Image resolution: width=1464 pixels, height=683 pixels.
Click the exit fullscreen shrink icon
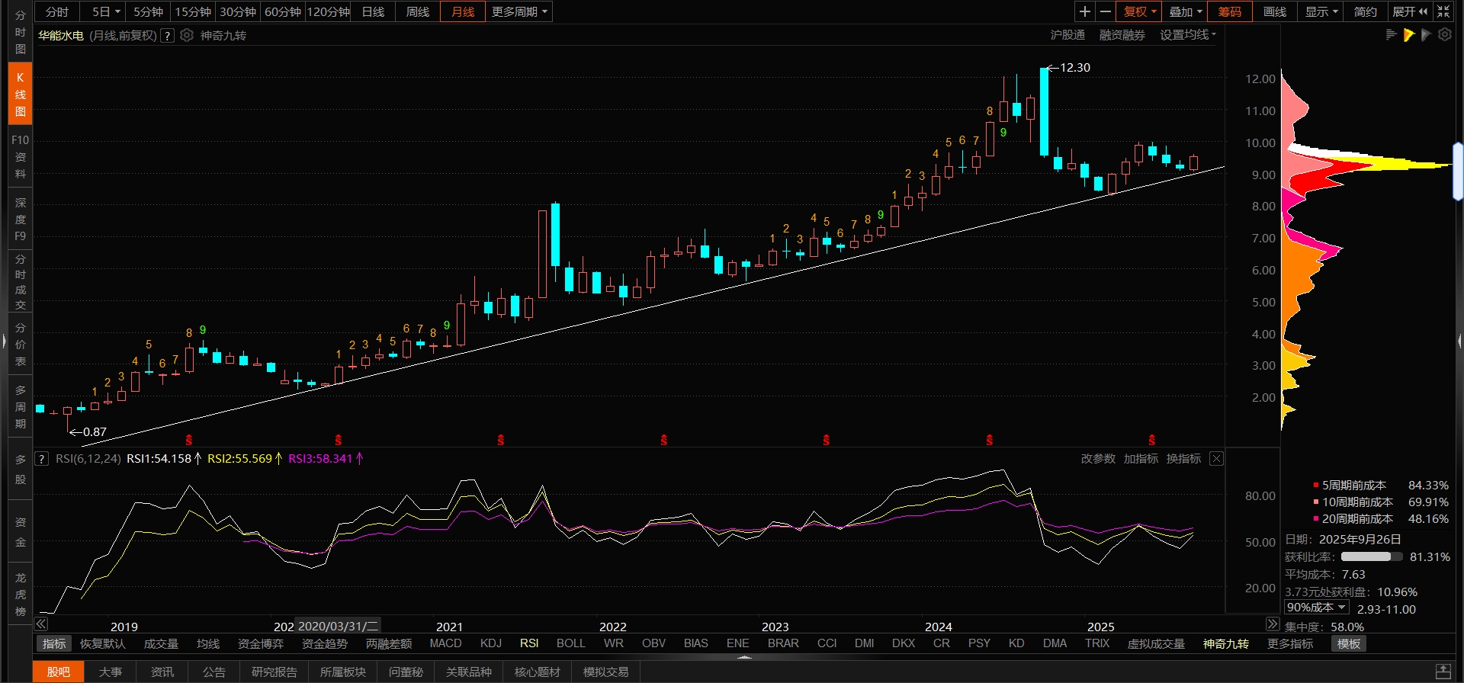[x=1443, y=11]
